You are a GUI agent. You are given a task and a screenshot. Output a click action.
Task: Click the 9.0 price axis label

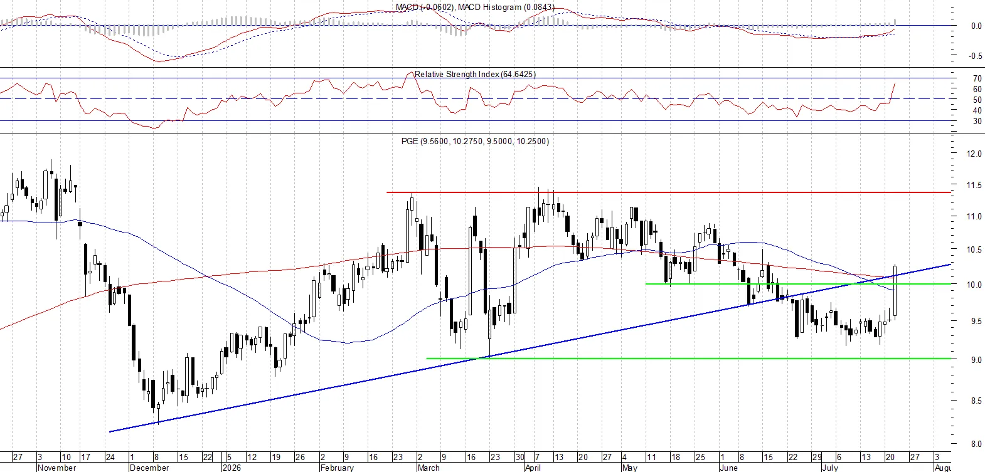[976, 360]
